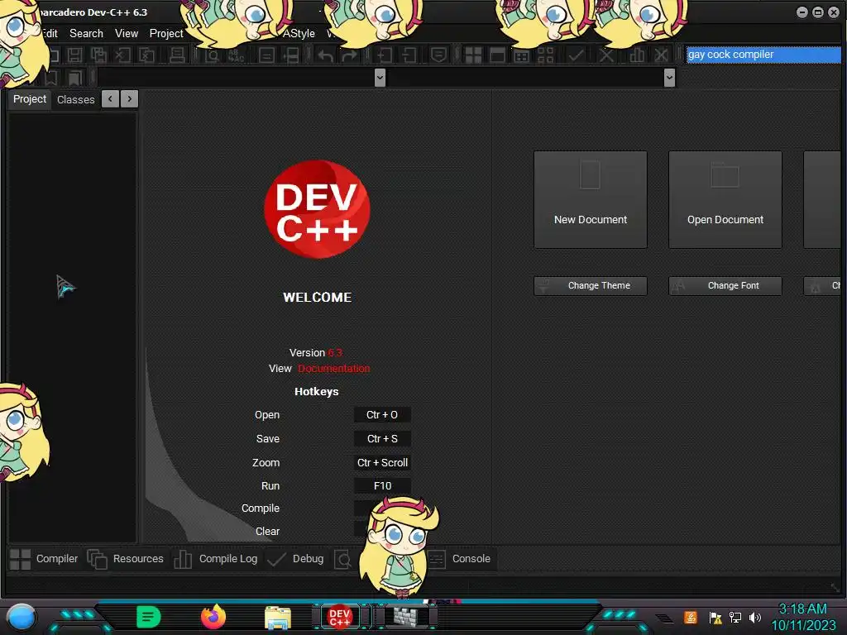This screenshot has height=635, width=847.
Task: Open the Search menu
Action: pos(86,33)
